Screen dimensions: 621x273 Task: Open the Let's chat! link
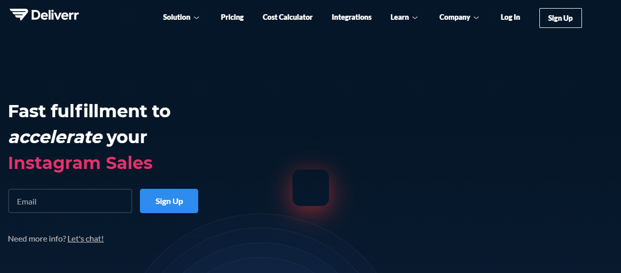85,238
